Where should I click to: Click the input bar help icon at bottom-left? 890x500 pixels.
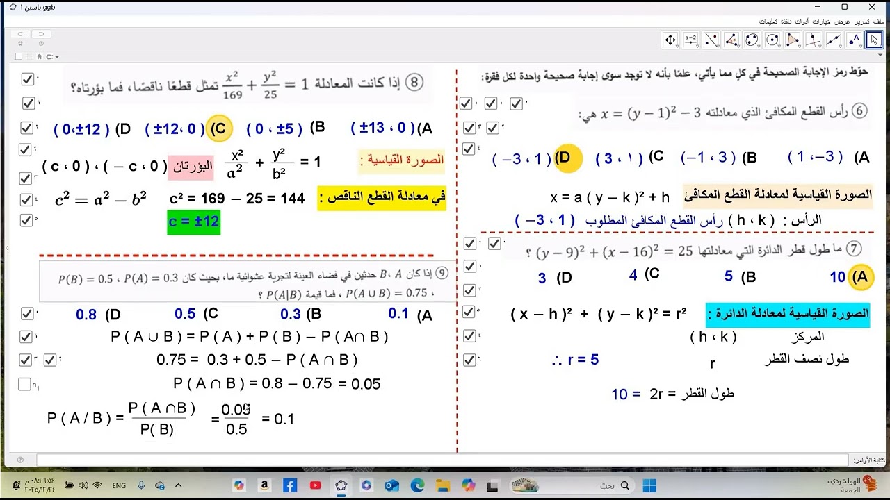pyautogui.click(x=20, y=460)
